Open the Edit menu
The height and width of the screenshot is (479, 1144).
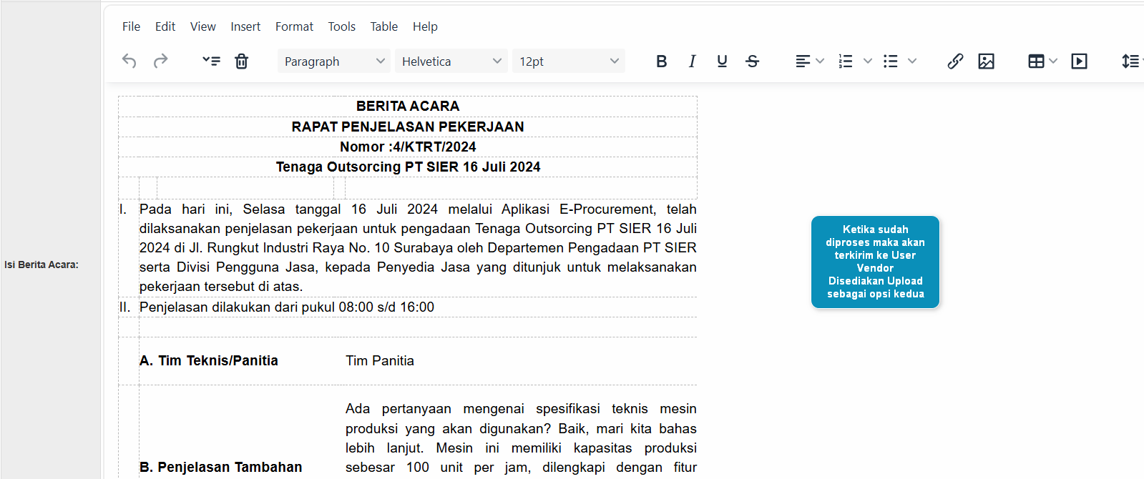coord(165,26)
